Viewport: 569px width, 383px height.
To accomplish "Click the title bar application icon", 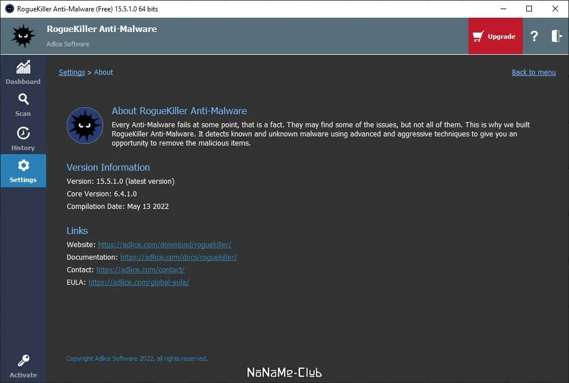I will [x=10, y=9].
